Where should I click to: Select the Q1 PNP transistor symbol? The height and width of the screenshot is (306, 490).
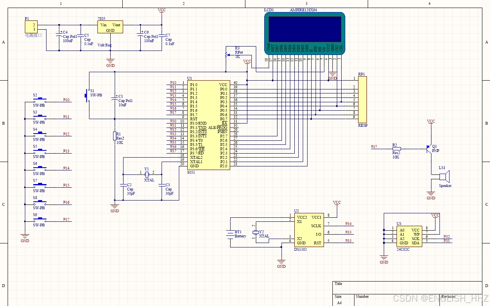click(x=428, y=149)
